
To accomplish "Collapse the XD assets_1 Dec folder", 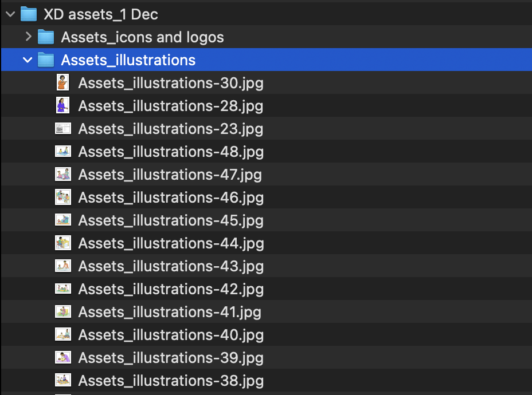I will (x=10, y=14).
